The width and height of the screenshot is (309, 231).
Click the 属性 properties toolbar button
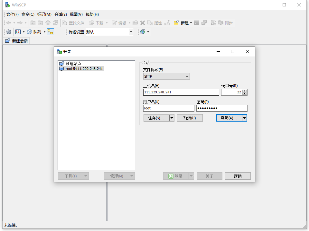click(x=155, y=23)
